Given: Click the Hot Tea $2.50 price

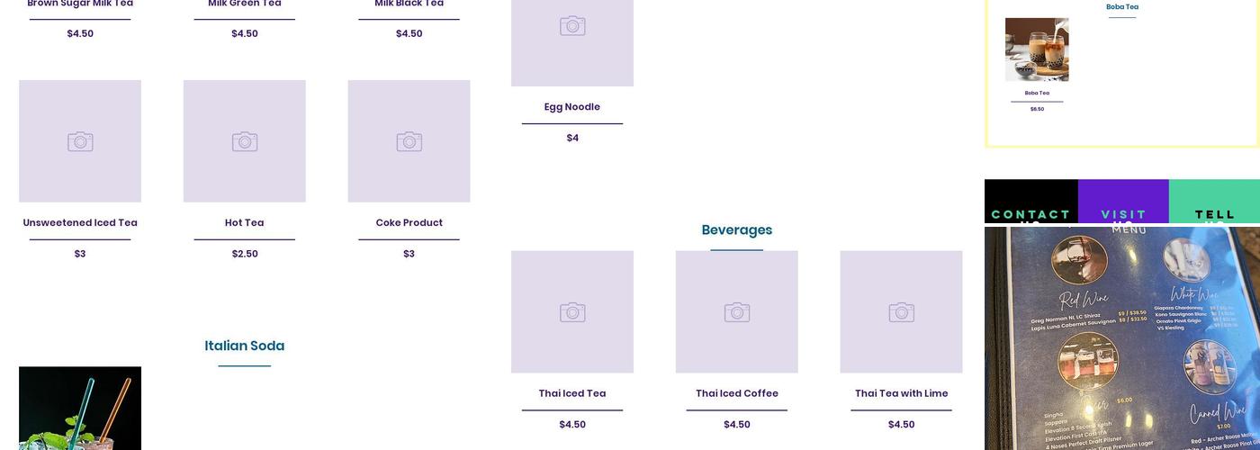Looking at the screenshot, I should tap(245, 254).
